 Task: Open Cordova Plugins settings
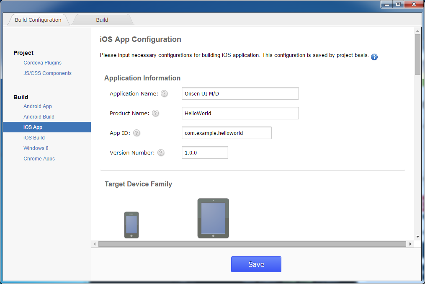tap(42, 63)
